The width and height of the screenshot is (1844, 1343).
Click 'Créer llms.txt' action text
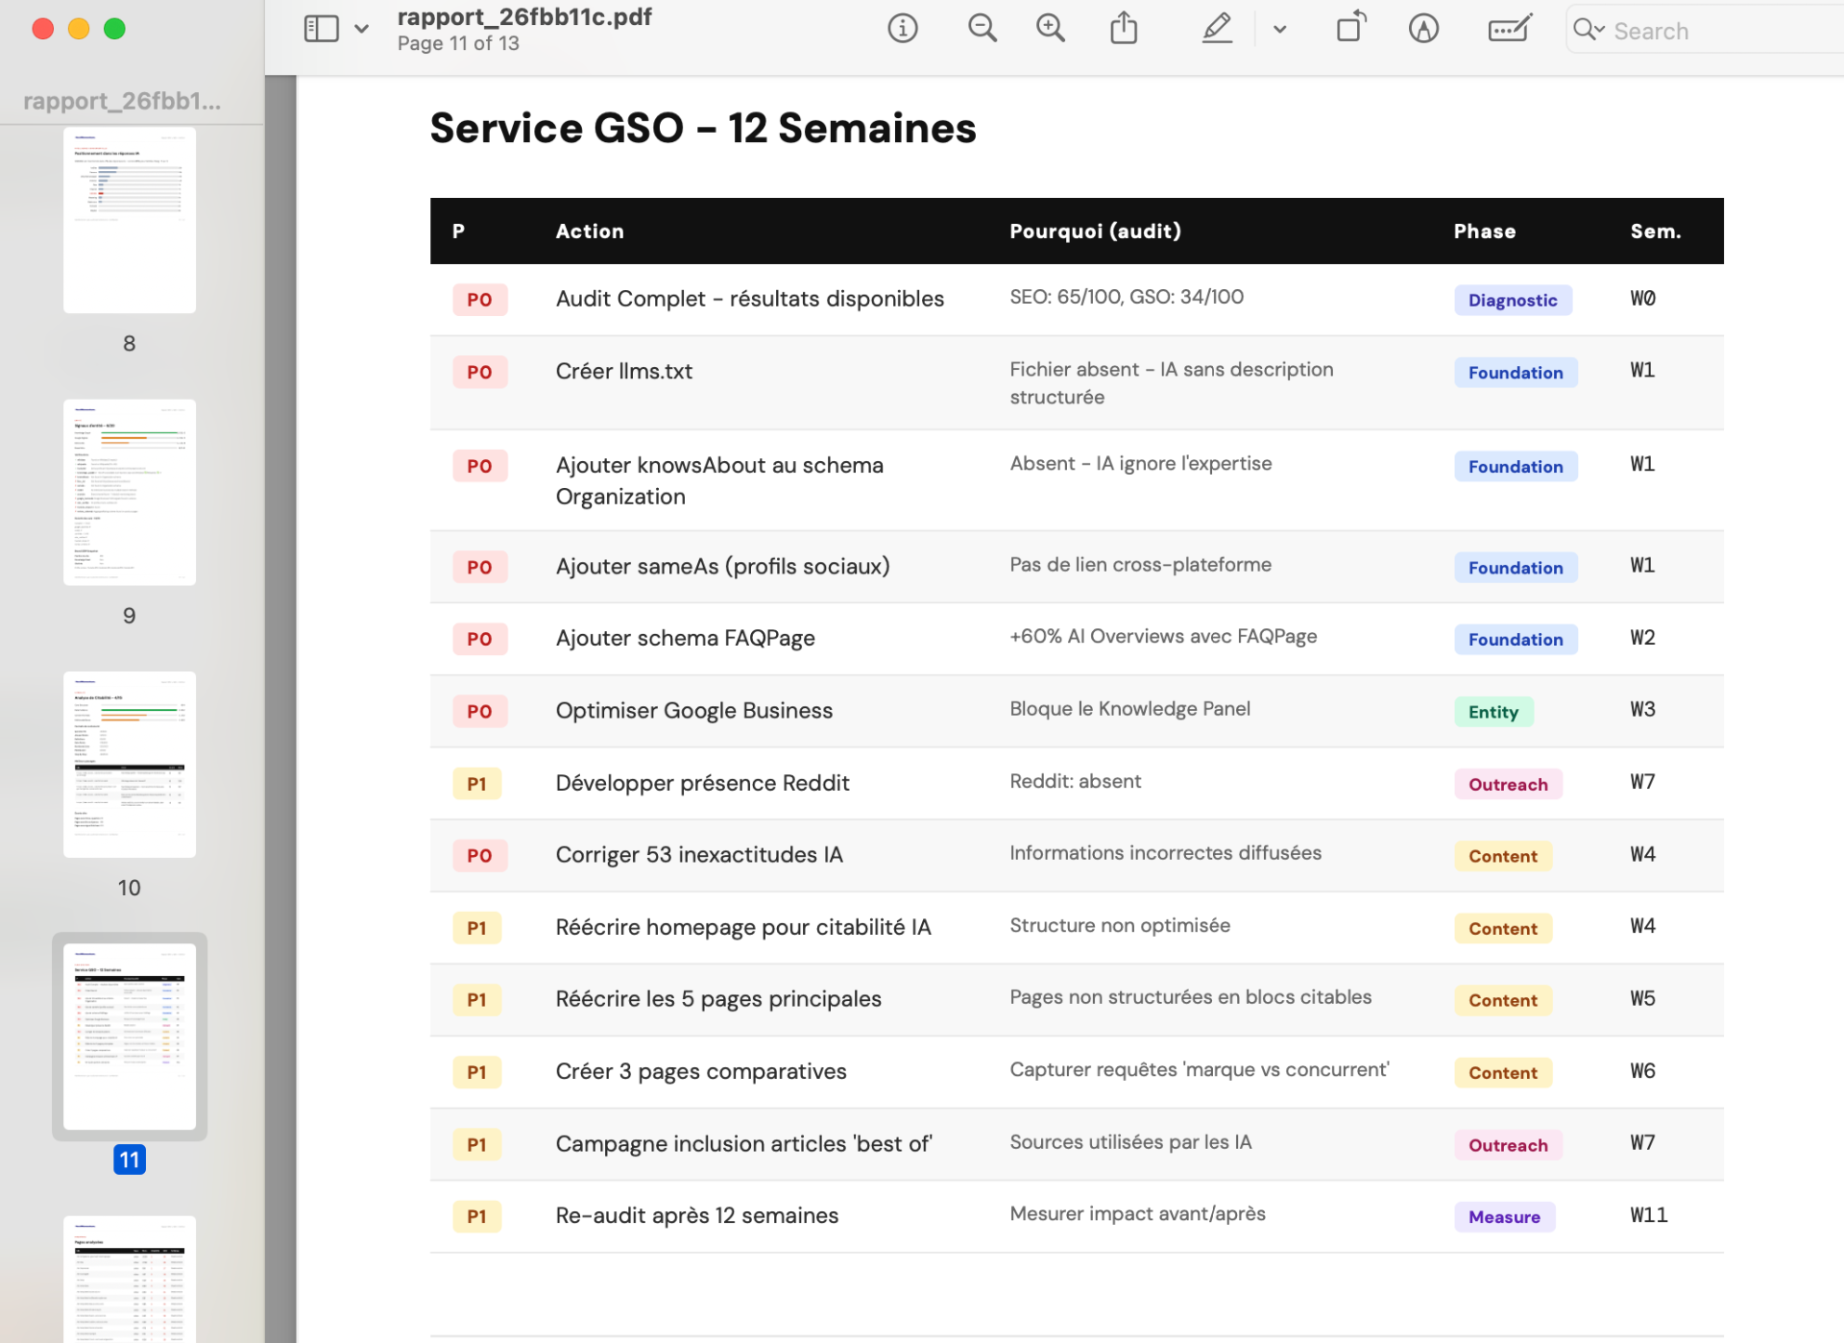(624, 371)
